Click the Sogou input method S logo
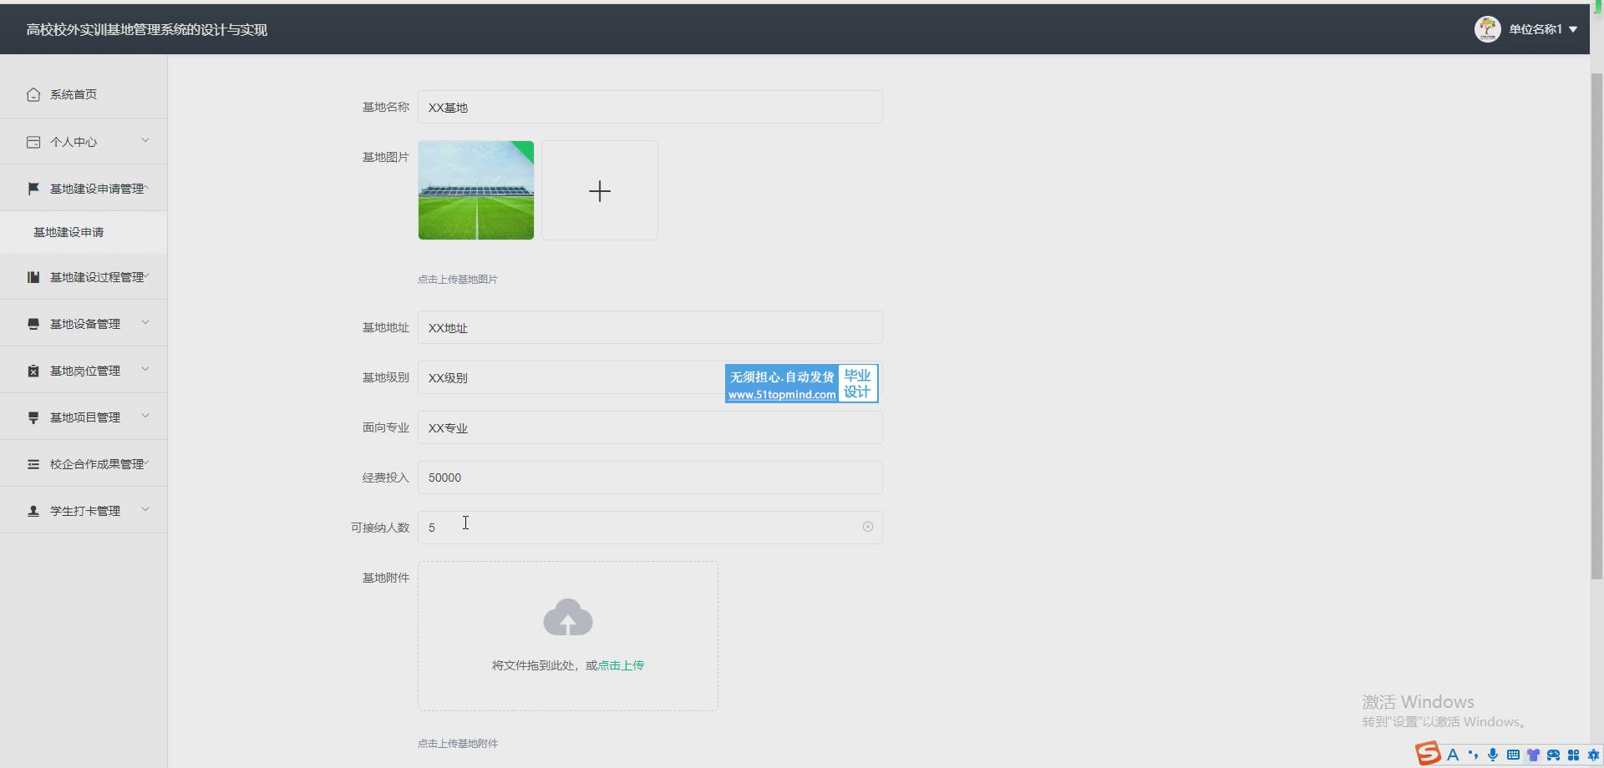The image size is (1604, 768). click(1428, 754)
